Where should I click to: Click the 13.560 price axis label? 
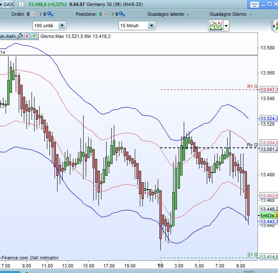(267, 73)
